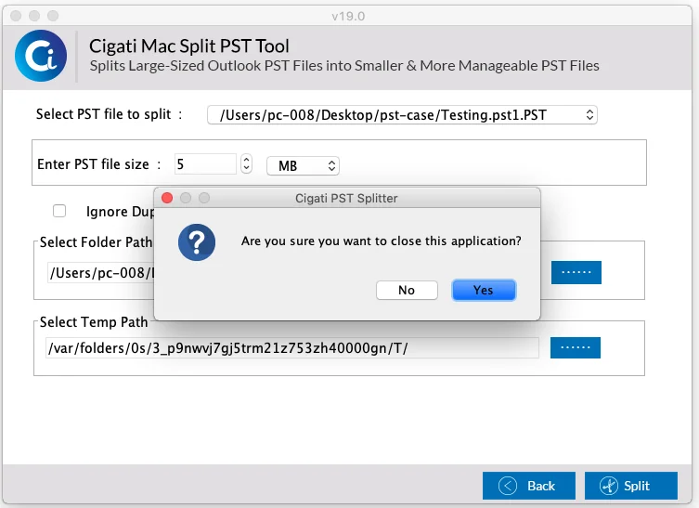Viewport: 699px width, 508px height.
Task: Toggle the Ignore Duplicate checkbox
Action: click(59, 211)
